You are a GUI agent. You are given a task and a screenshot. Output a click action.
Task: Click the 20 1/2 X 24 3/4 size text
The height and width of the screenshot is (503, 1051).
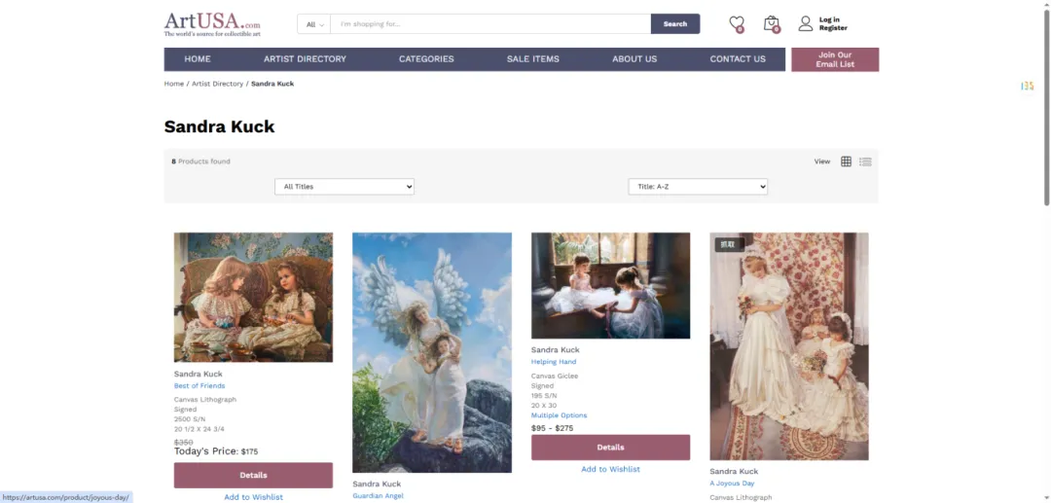pos(201,429)
